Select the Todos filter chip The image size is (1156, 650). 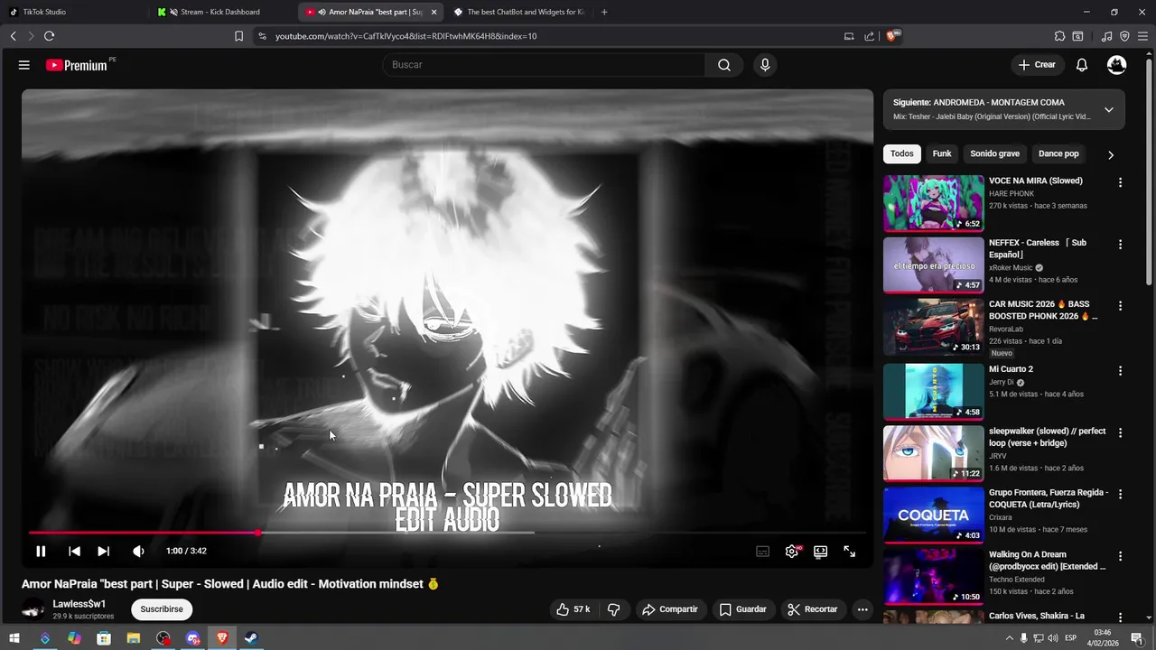tap(902, 153)
